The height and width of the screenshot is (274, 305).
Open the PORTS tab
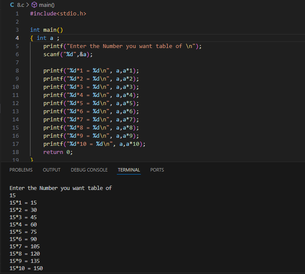[x=157, y=170]
